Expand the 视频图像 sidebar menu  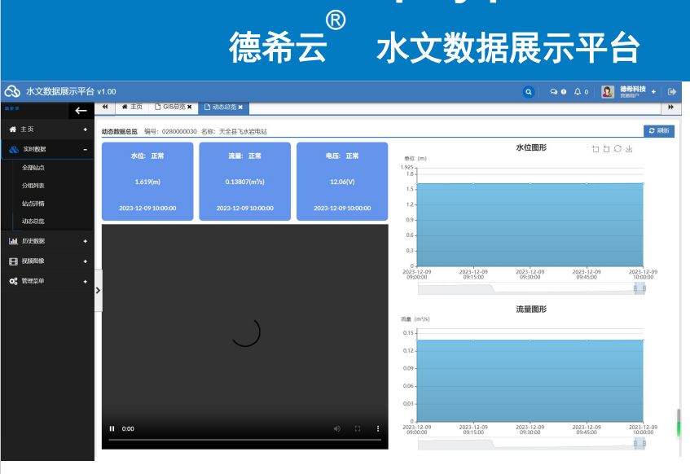(x=47, y=261)
